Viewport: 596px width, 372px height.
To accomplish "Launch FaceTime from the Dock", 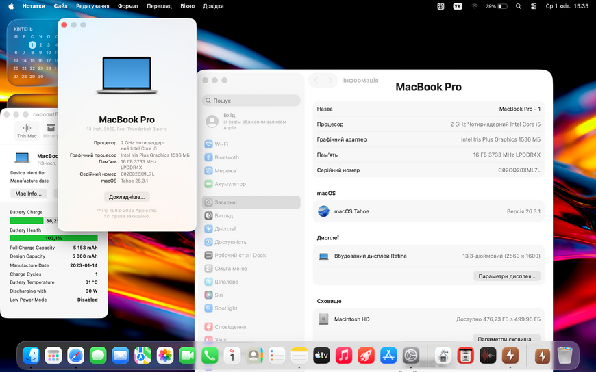I will pos(188,356).
